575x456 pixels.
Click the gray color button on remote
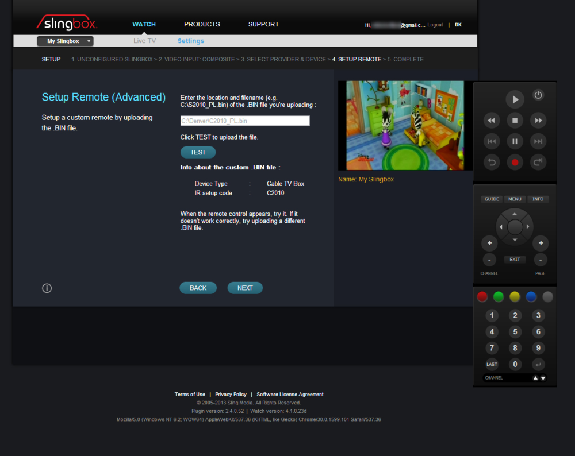[x=547, y=297]
